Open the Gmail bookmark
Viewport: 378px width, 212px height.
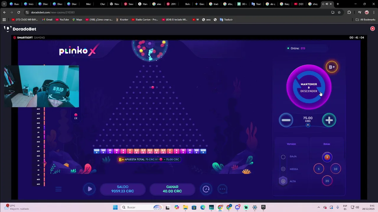47,19
